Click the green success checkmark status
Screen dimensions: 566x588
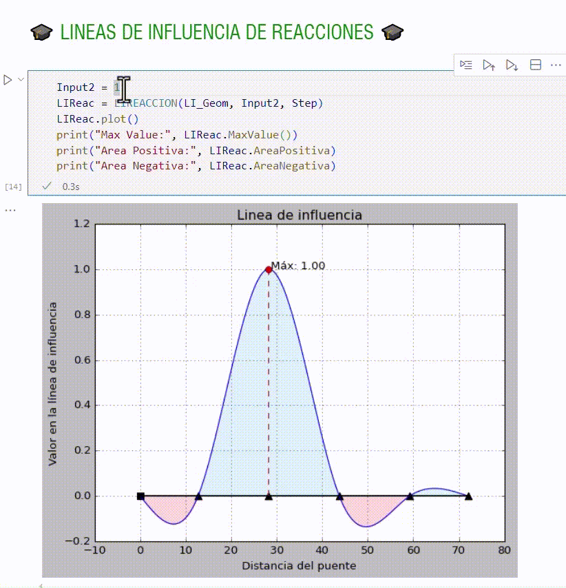point(47,186)
